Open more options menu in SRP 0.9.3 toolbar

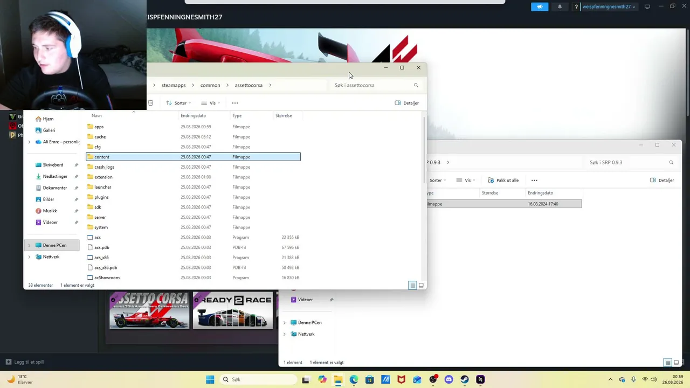(x=534, y=180)
